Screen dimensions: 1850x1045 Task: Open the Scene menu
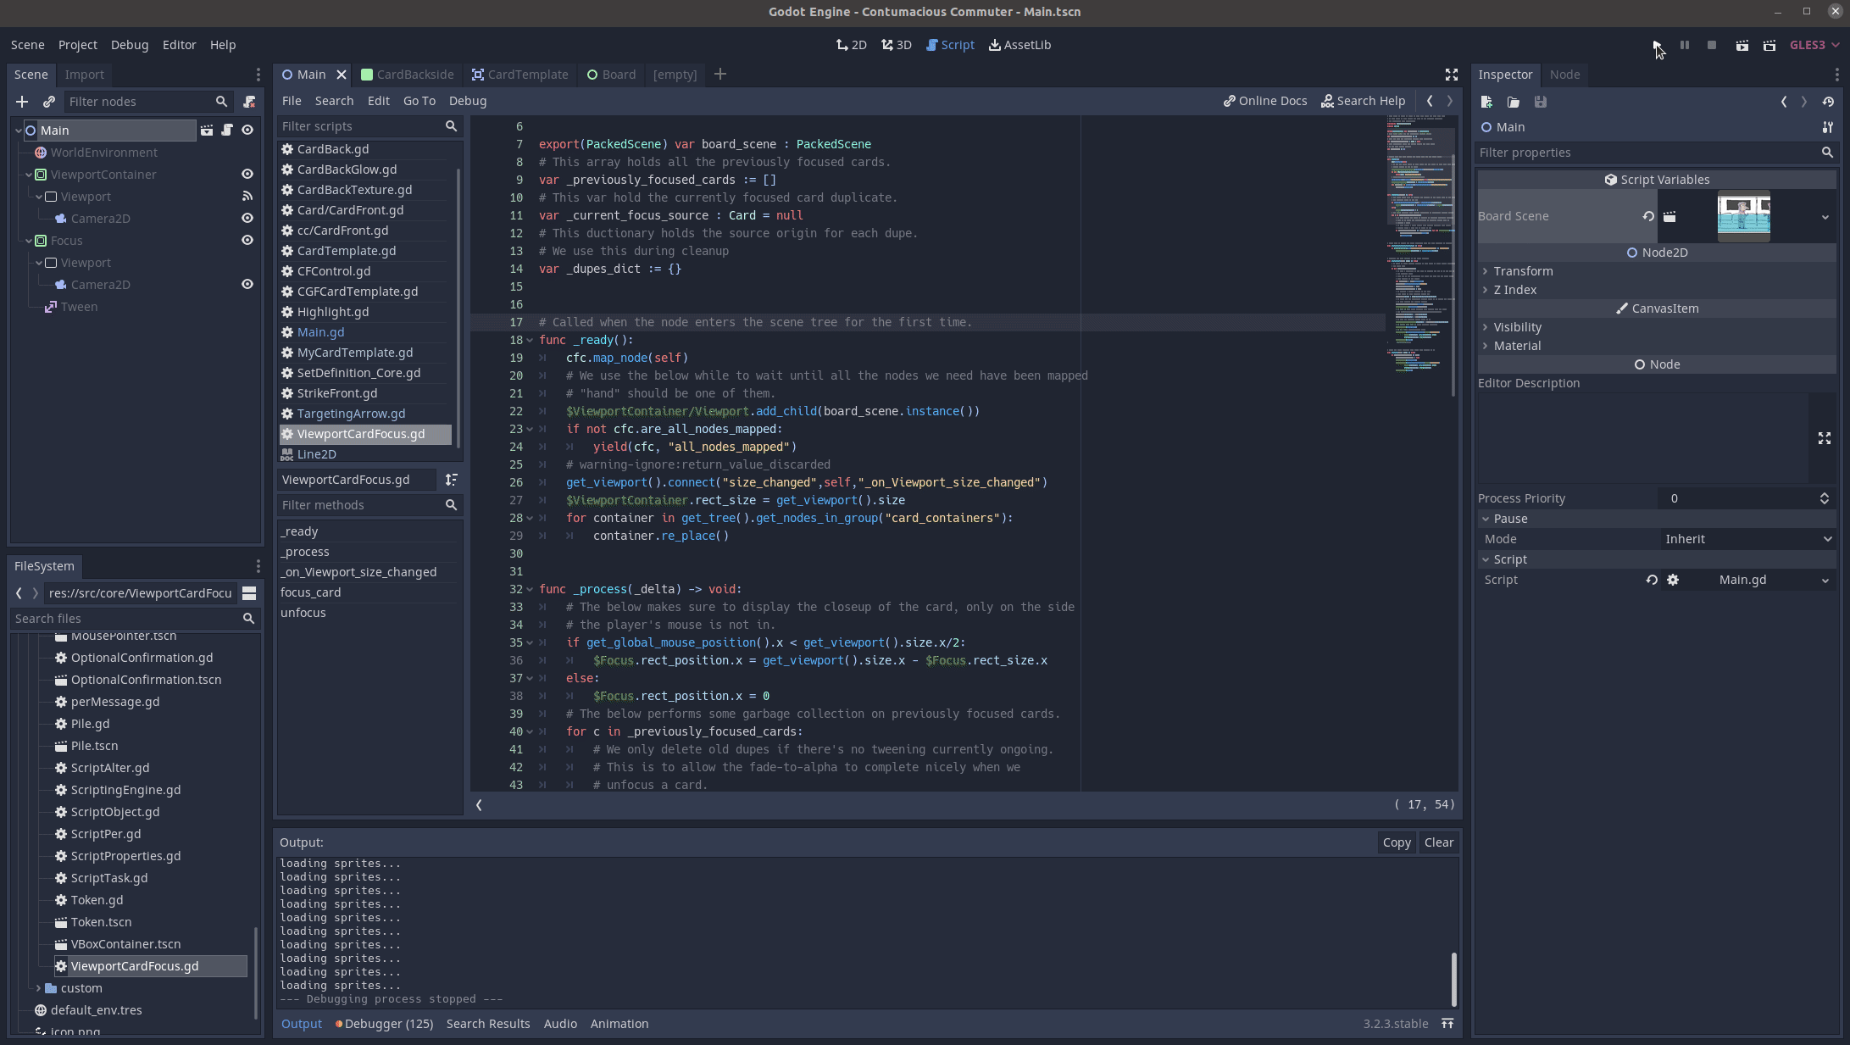tap(28, 44)
